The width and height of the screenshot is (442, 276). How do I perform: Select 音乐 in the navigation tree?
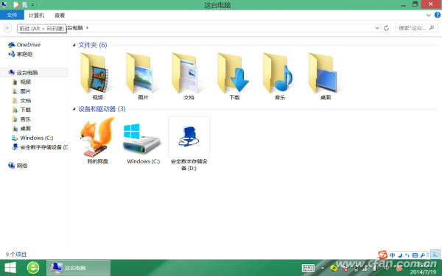tap(21, 119)
